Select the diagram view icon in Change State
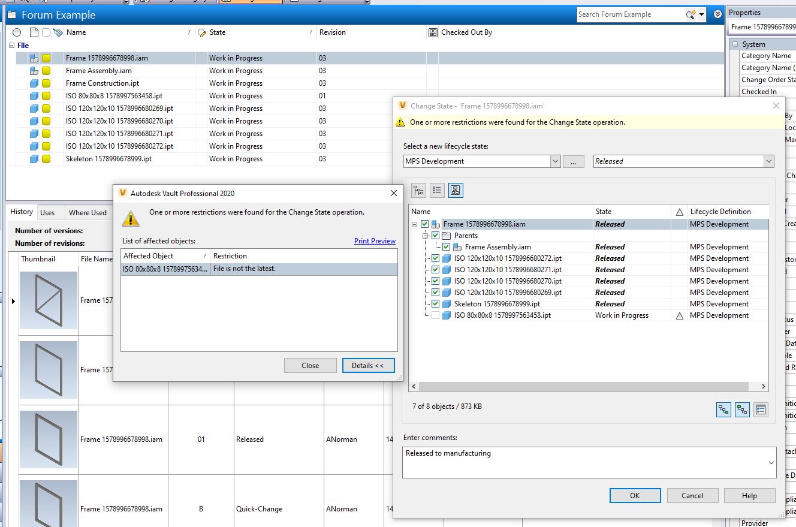 (456, 190)
